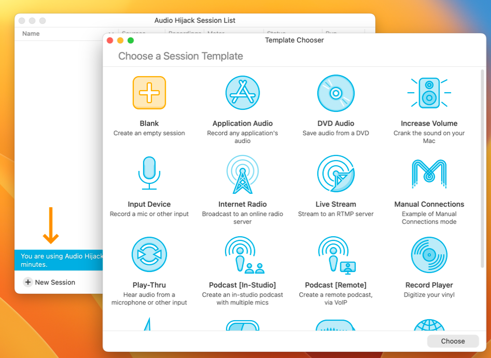Select the Podcast [In-Studio] icon
This screenshot has width=491, height=358.
pos(245,255)
